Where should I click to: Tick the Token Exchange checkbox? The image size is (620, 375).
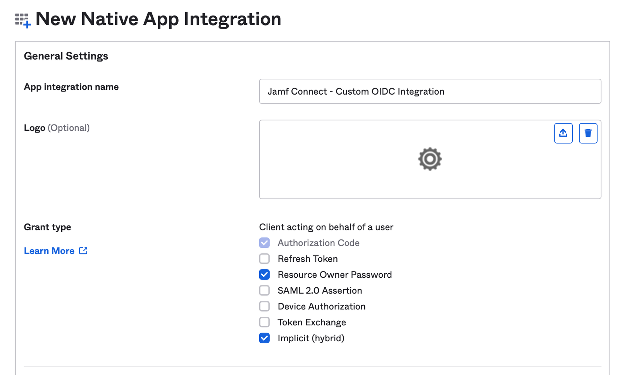coord(264,322)
